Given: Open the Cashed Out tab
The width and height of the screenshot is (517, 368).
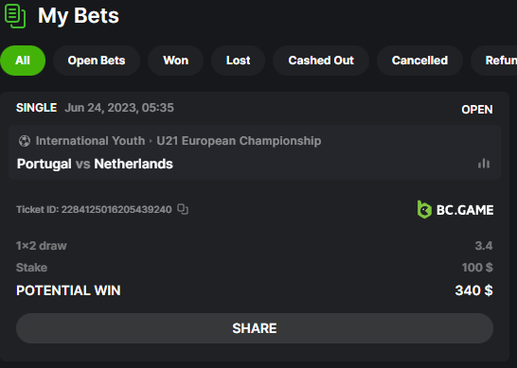Looking at the screenshot, I should coord(321,61).
